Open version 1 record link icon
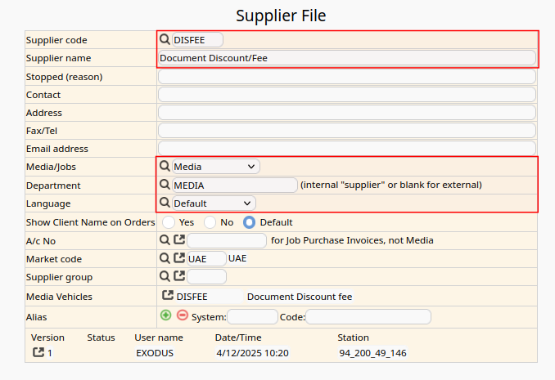This screenshot has width=555, height=380. point(38,353)
